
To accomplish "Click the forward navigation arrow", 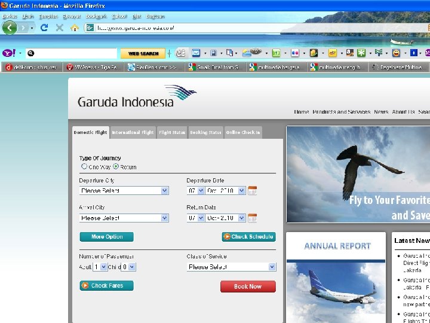I will click(23, 28).
